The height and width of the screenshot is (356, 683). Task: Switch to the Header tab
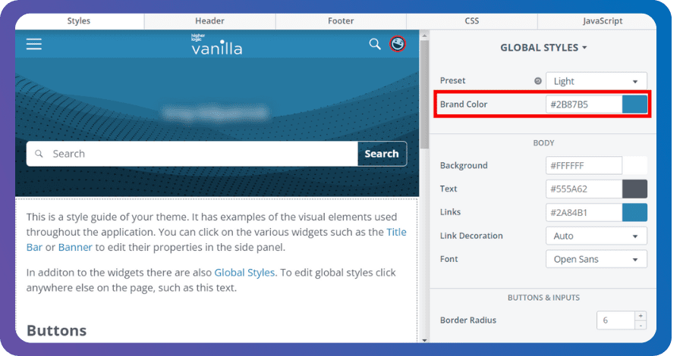click(x=209, y=21)
